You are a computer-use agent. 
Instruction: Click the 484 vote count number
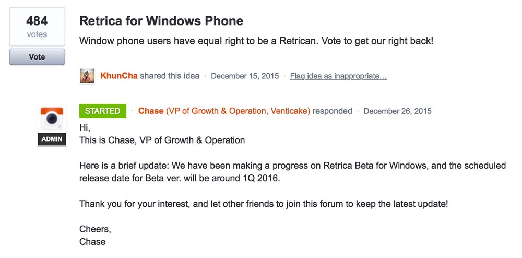pos(37,21)
